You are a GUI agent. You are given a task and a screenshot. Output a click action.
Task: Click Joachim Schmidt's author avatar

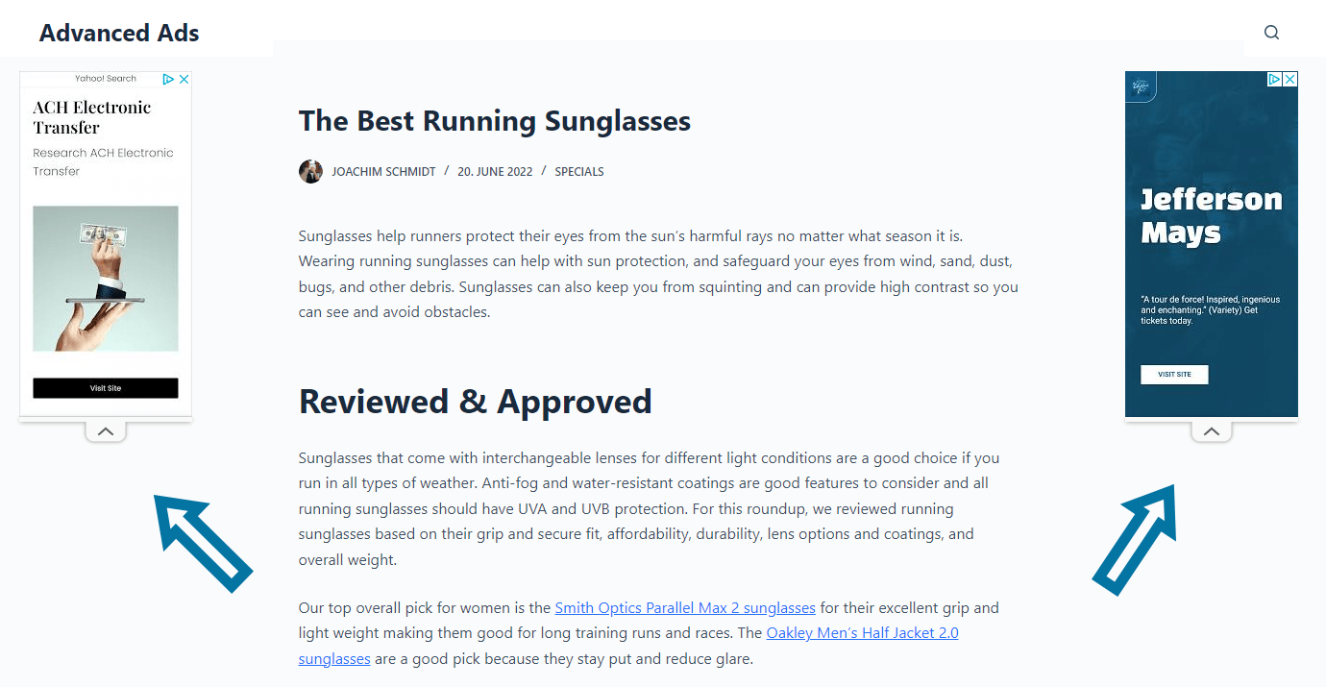tap(310, 171)
